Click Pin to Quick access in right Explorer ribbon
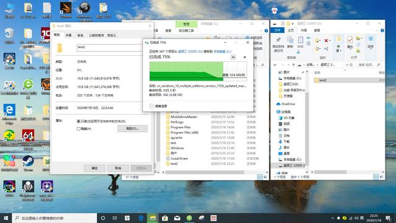This screenshot has width=396, height=223. 278,44
